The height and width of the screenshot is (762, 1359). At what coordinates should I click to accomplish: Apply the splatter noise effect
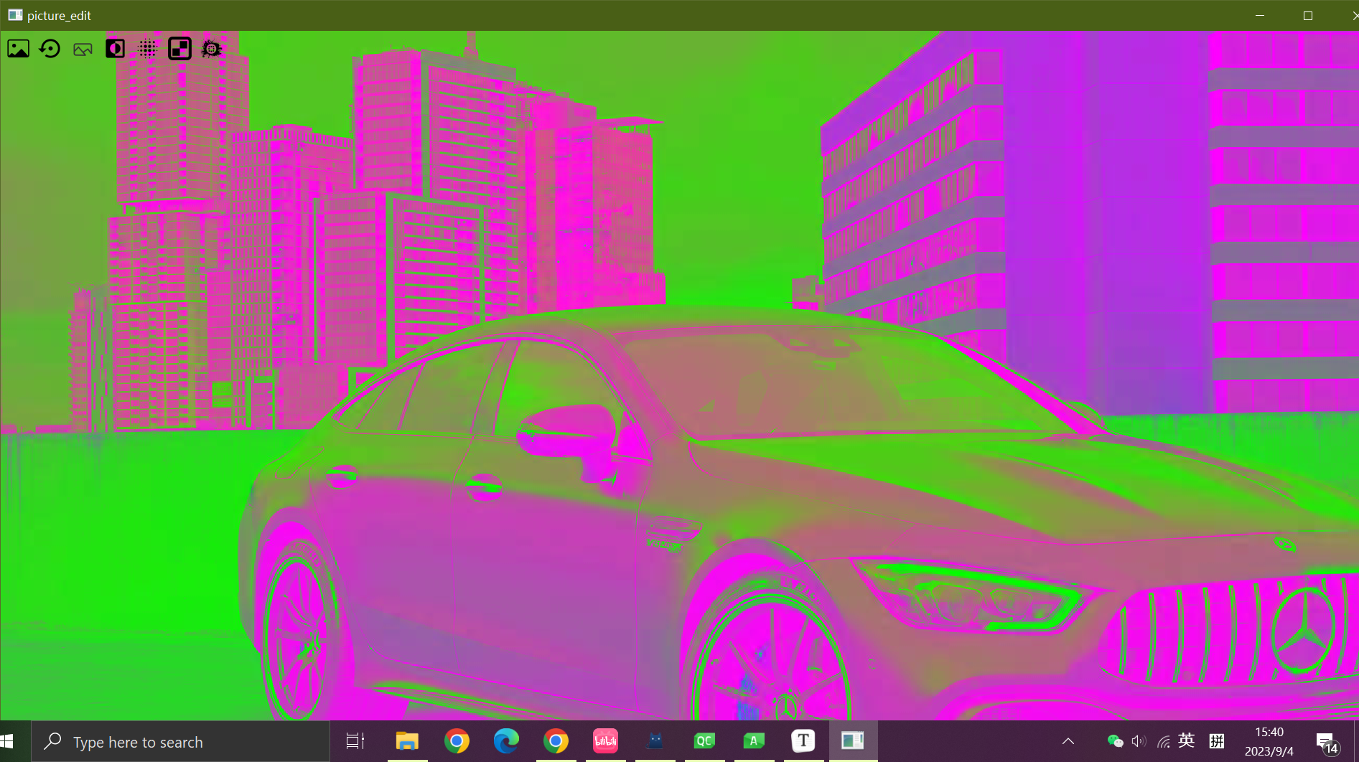click(212, 48)
